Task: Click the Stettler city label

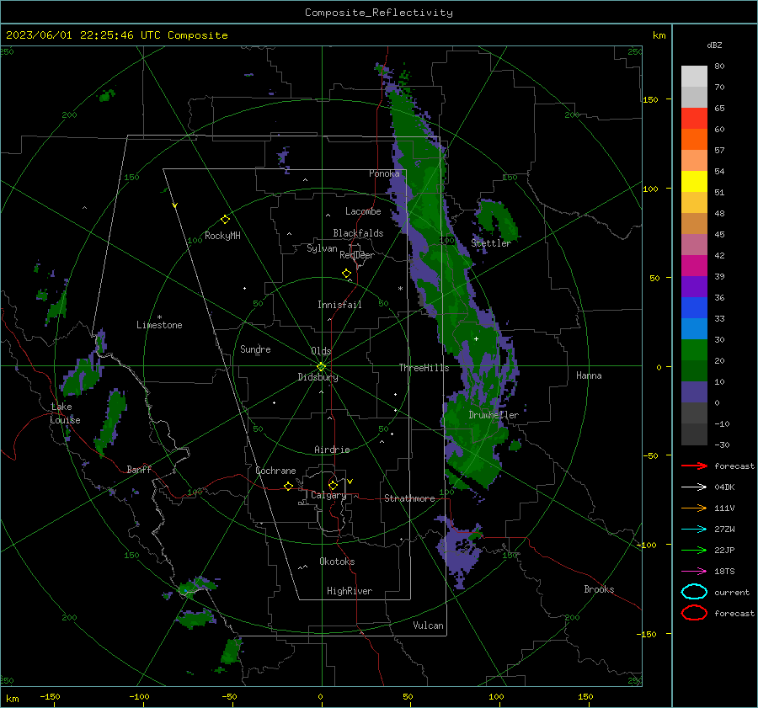Action: click(x=491, y=243)
